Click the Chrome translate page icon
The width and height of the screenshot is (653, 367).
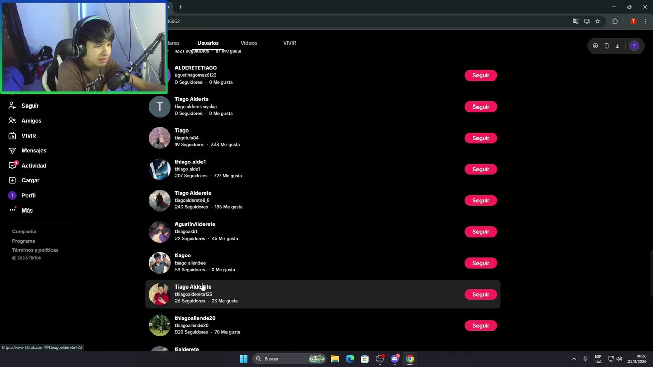click(x=576, y=21)
